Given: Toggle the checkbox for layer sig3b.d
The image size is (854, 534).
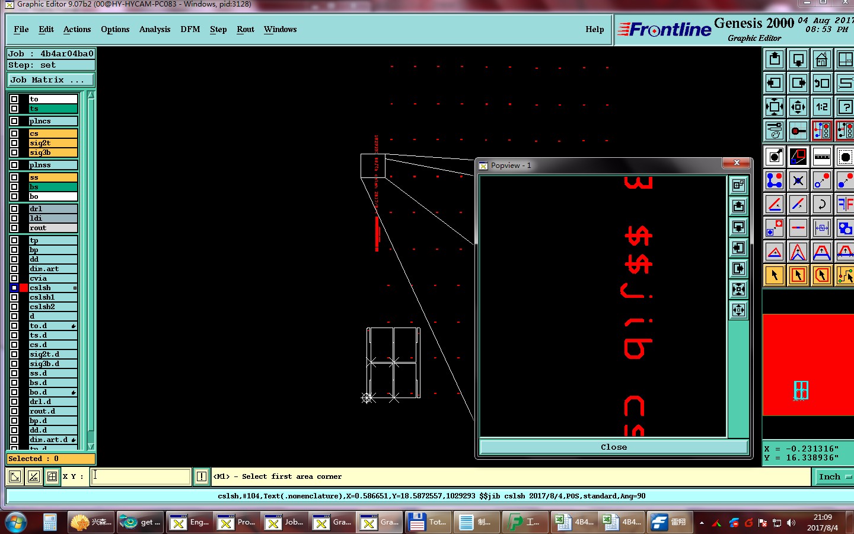Looking at the screenshot, I should 14,364.
